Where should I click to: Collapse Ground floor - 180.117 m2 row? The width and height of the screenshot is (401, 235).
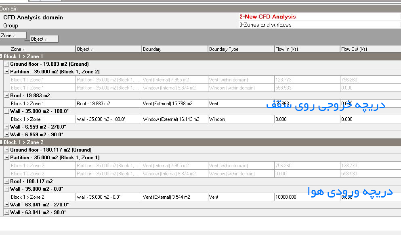pos(7,150)
